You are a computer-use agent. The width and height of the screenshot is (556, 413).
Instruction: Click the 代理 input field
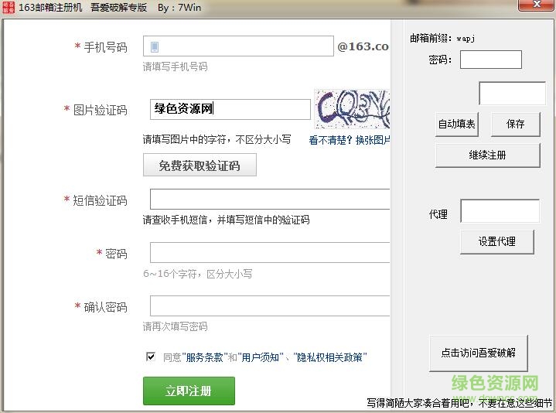[500, 211]
